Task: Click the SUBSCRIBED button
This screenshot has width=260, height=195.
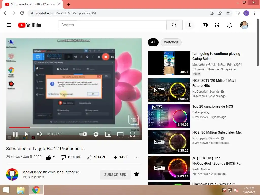Action: point(115,175)
